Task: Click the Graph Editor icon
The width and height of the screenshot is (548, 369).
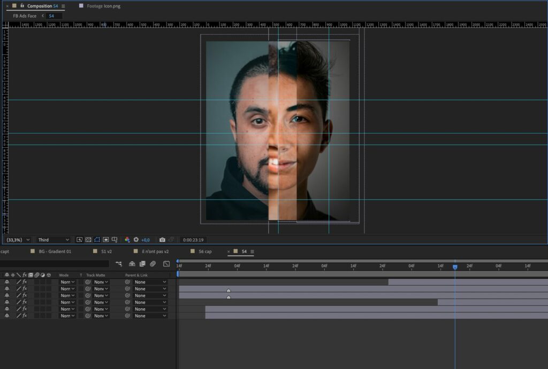Action: tap(166, 264)
